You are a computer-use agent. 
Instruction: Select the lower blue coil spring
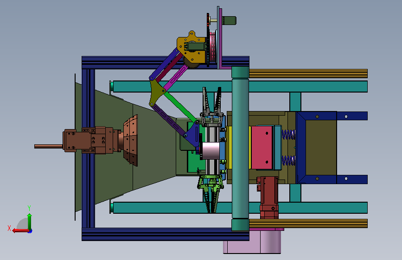(288, 161)
